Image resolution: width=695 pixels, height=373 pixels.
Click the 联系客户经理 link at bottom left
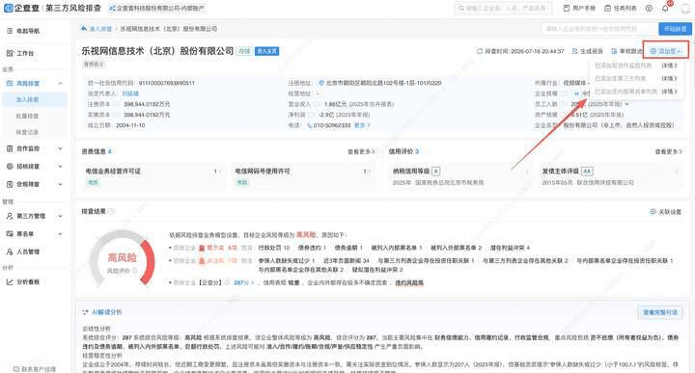[35, 369]
